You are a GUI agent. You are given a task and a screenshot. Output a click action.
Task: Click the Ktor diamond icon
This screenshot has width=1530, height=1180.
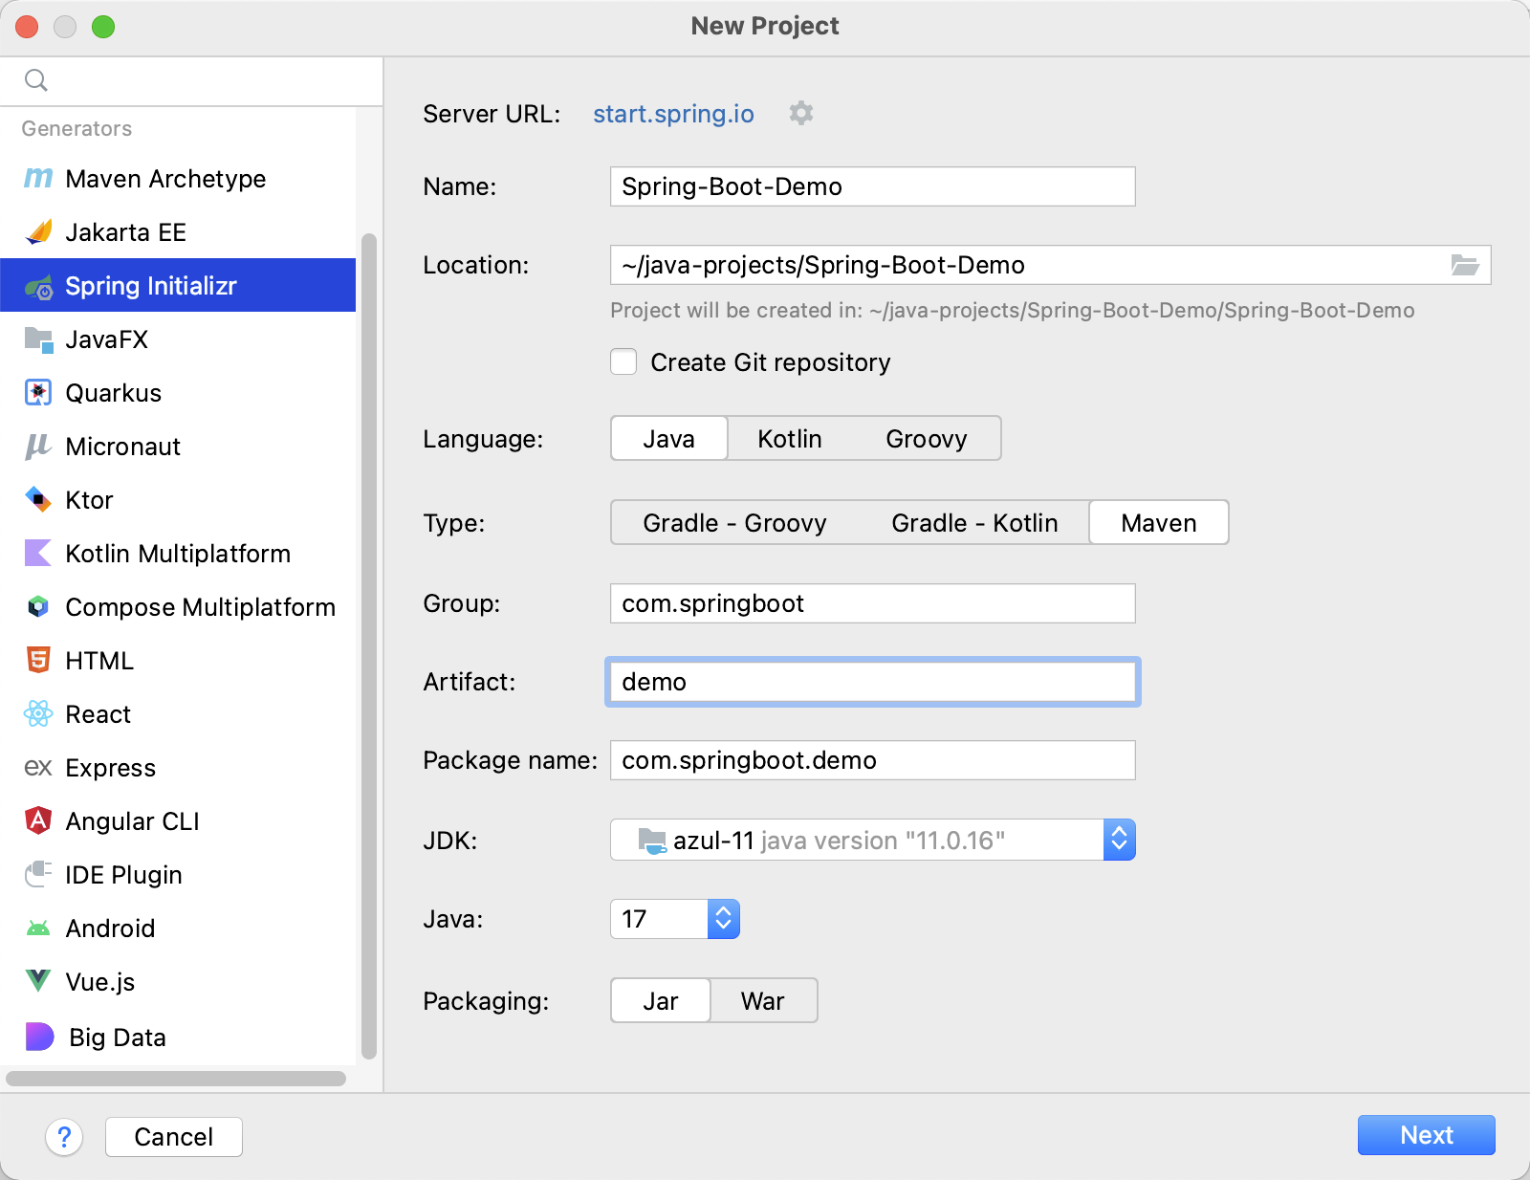click(38, 500)
